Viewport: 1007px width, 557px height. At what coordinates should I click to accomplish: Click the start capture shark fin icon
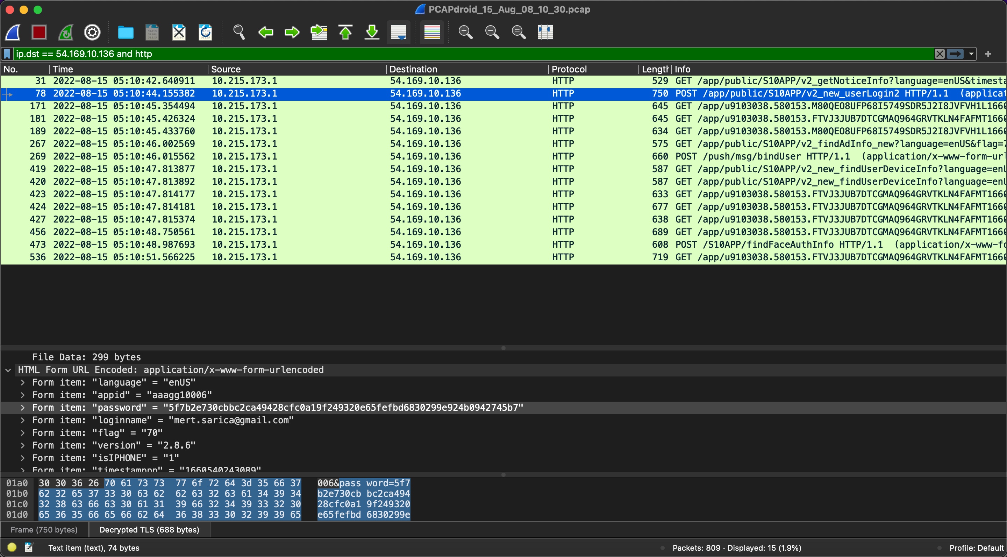click(x=13, y=32)
